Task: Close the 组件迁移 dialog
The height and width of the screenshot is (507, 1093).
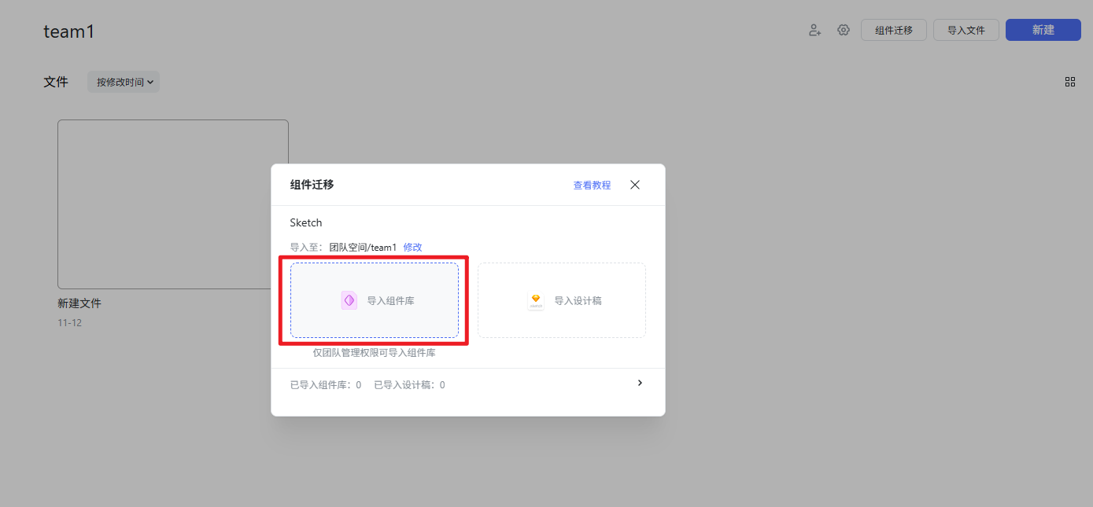Action: [x=635, y=185]
